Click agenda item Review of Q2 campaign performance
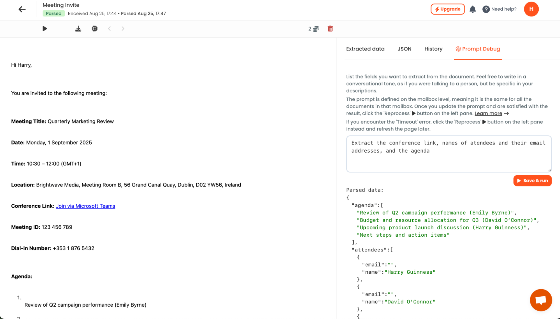560x319 pixels. pos(85,305)
